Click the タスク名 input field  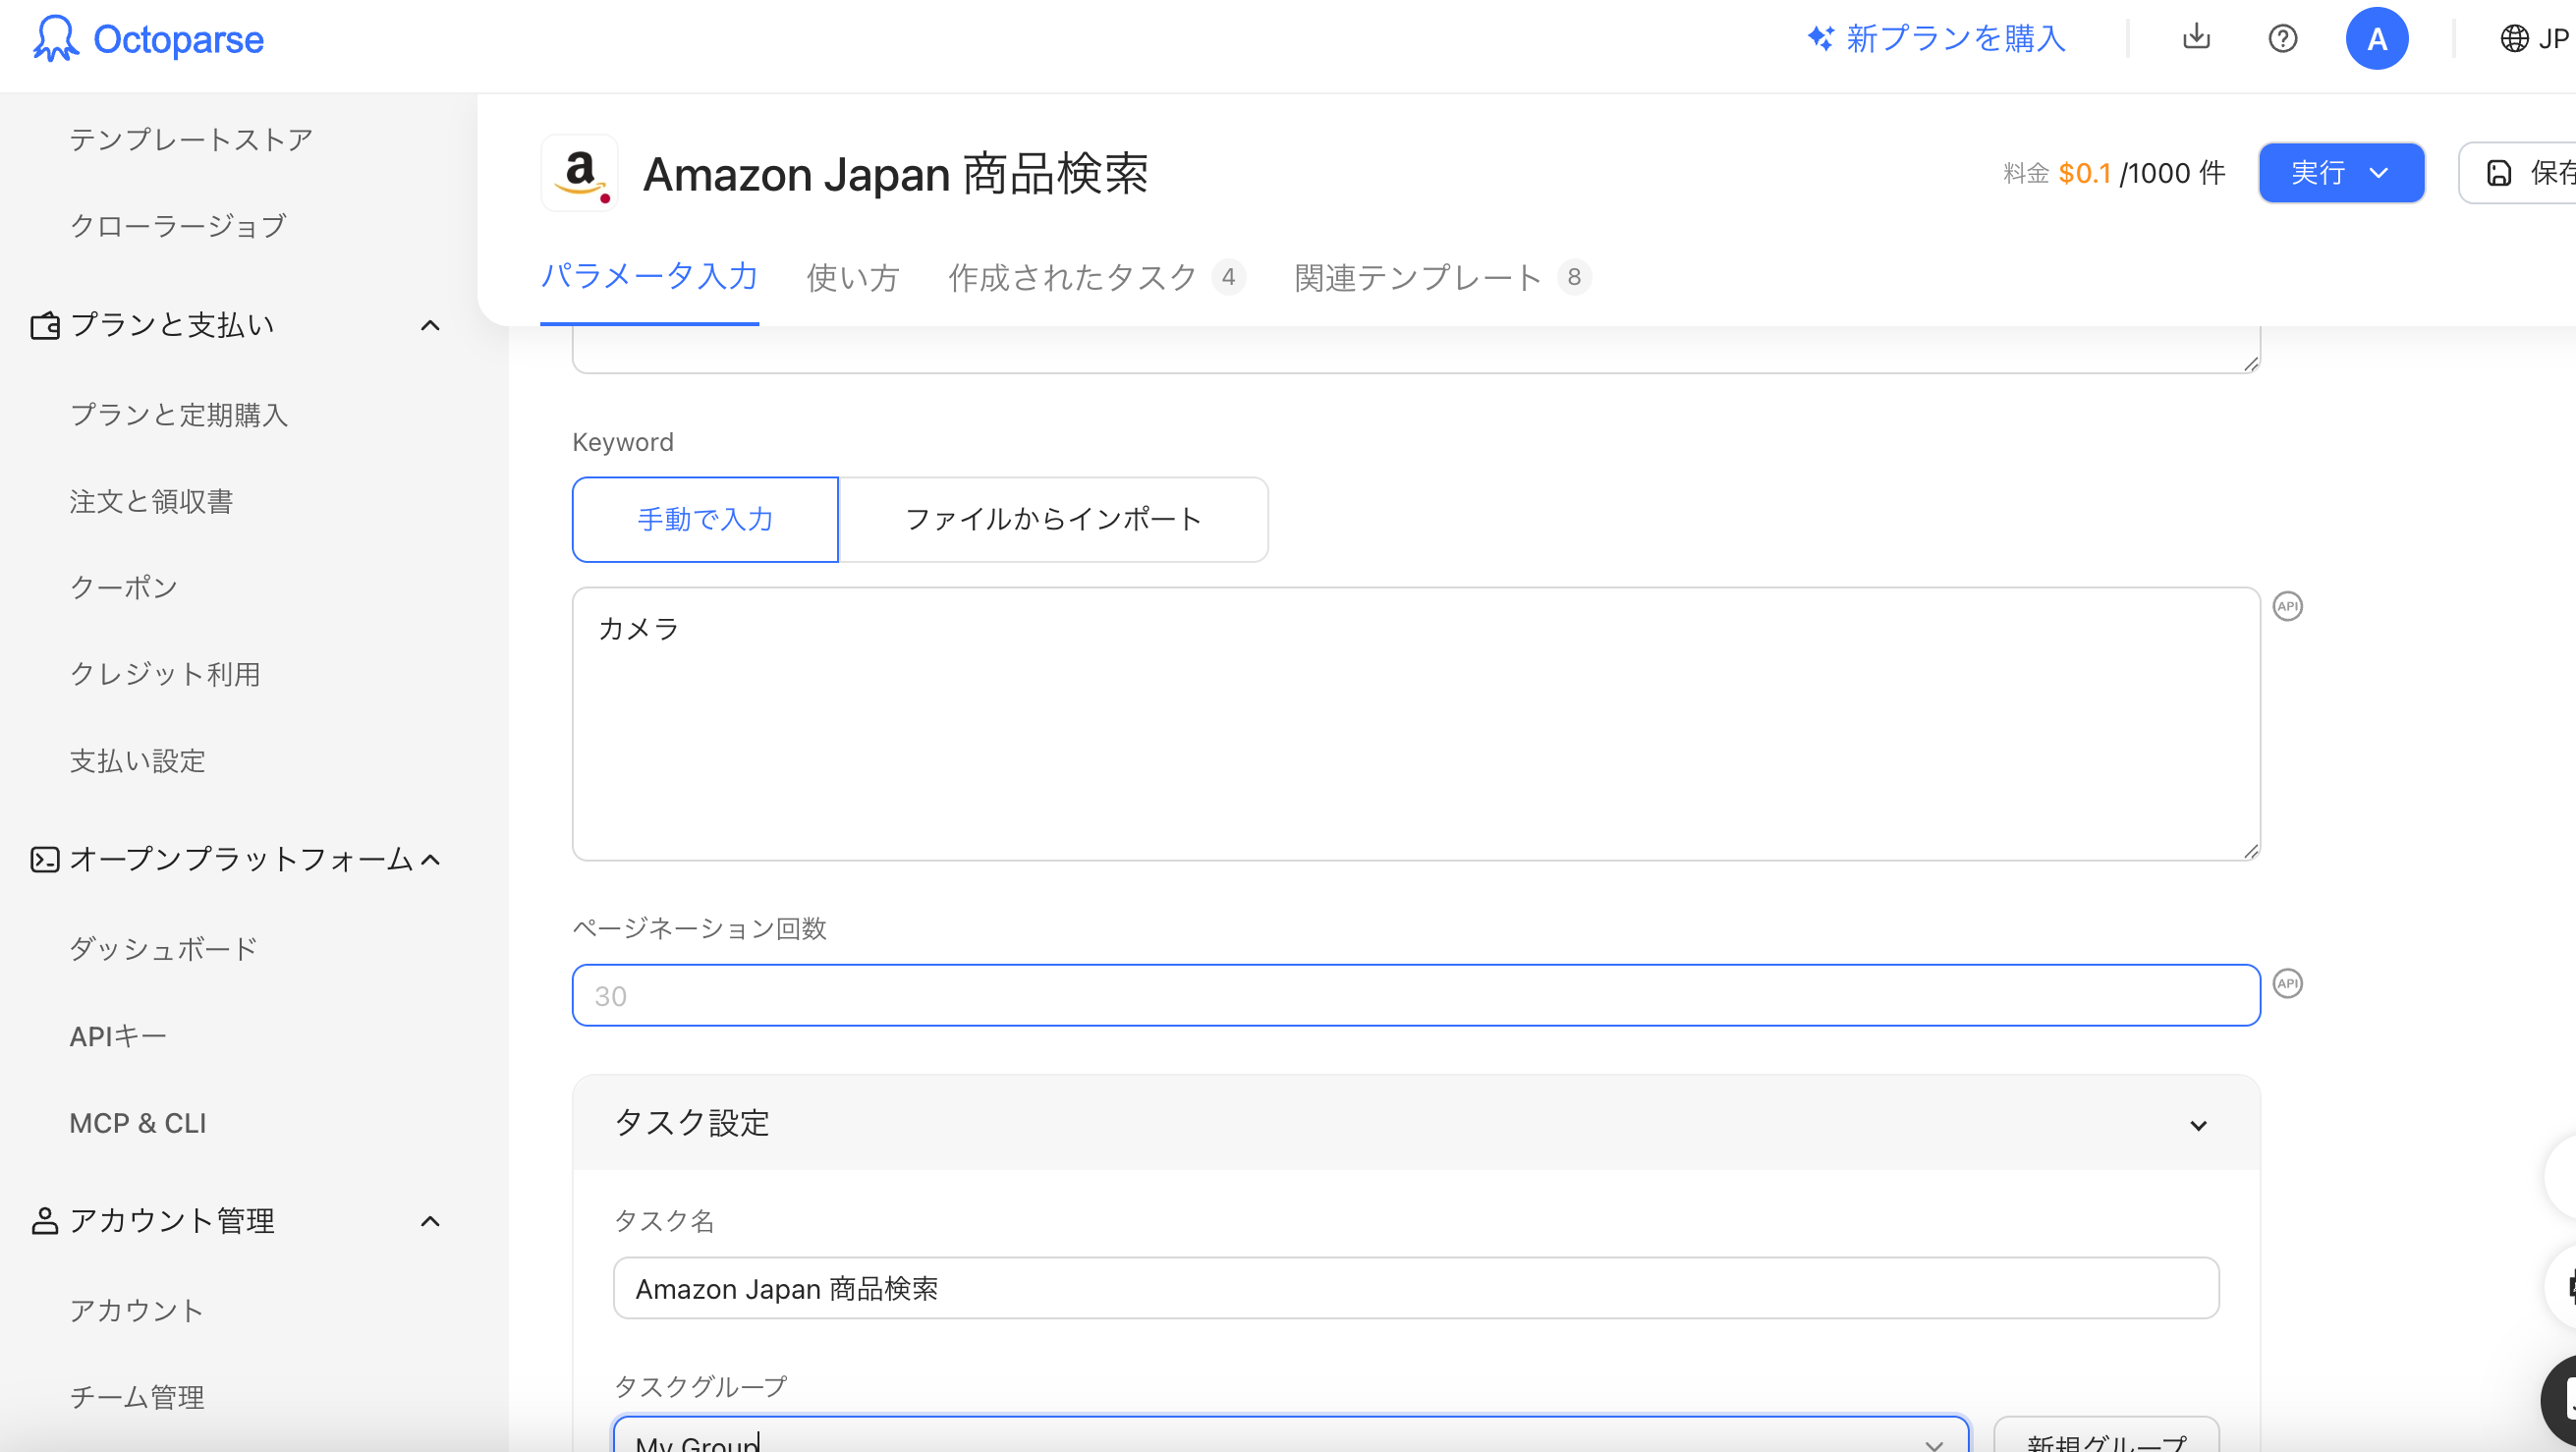(x=1415, y=1288)
